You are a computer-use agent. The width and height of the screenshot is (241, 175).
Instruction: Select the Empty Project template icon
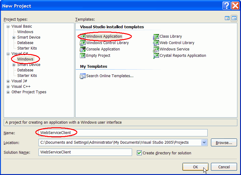[83, 56]
